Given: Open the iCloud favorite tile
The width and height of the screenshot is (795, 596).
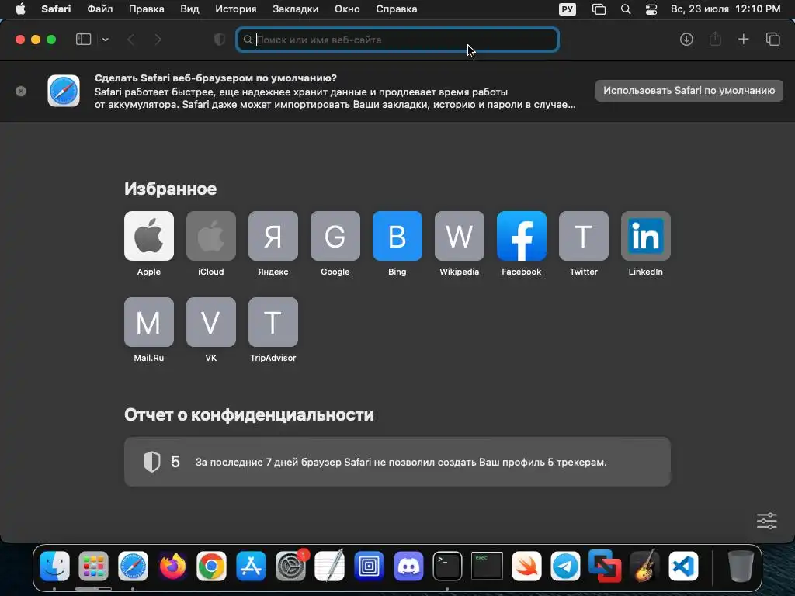Looking at the screenshot, I should tap(211, 236).
